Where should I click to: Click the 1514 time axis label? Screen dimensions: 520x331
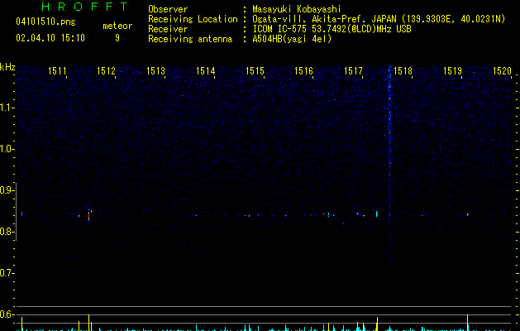pos(205,71)
